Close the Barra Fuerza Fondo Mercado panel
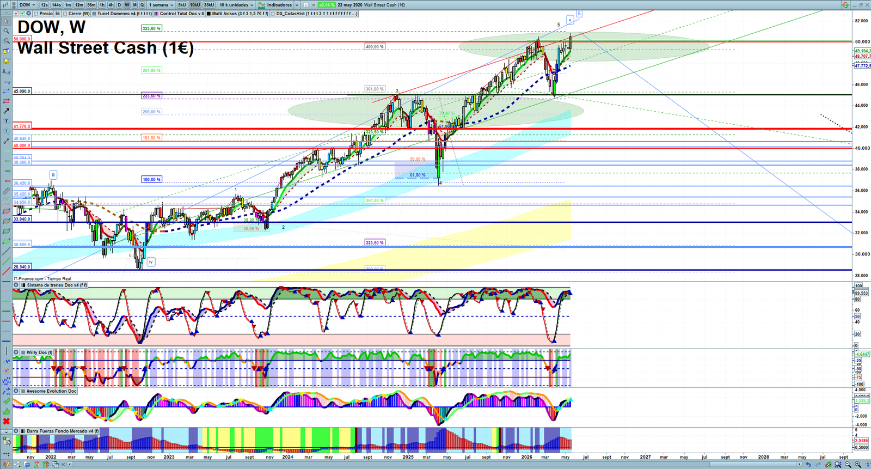Viewport: 871px width, 469px height. point(16,431)
